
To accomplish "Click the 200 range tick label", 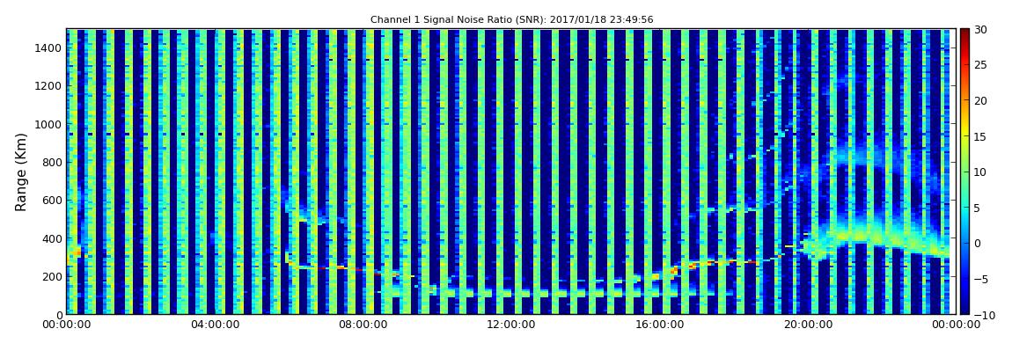I will pyautogui.click(x=52, y=277).
